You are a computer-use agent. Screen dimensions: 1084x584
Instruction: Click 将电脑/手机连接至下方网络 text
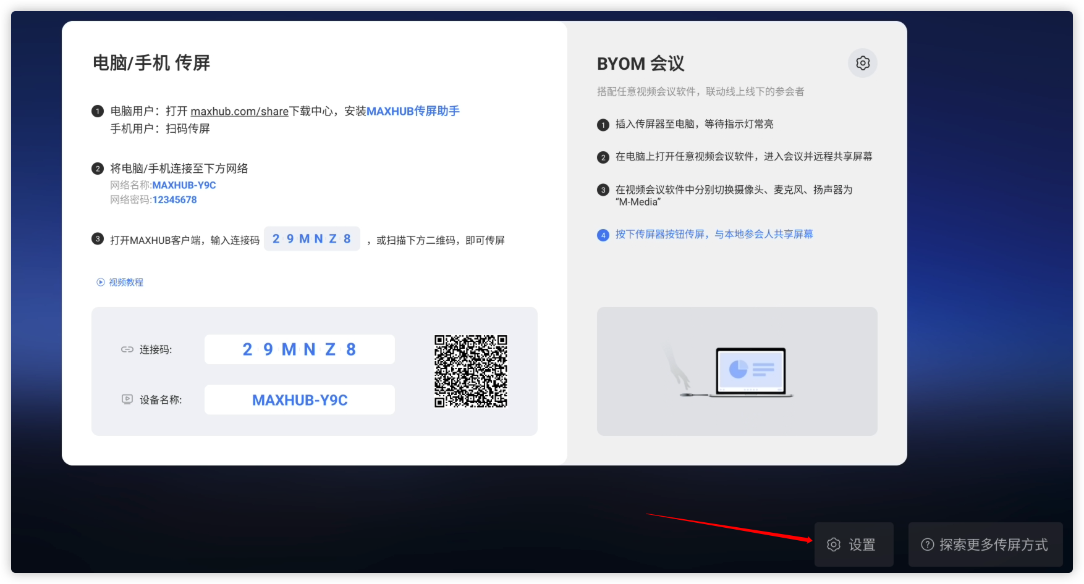tap(179, 169)
